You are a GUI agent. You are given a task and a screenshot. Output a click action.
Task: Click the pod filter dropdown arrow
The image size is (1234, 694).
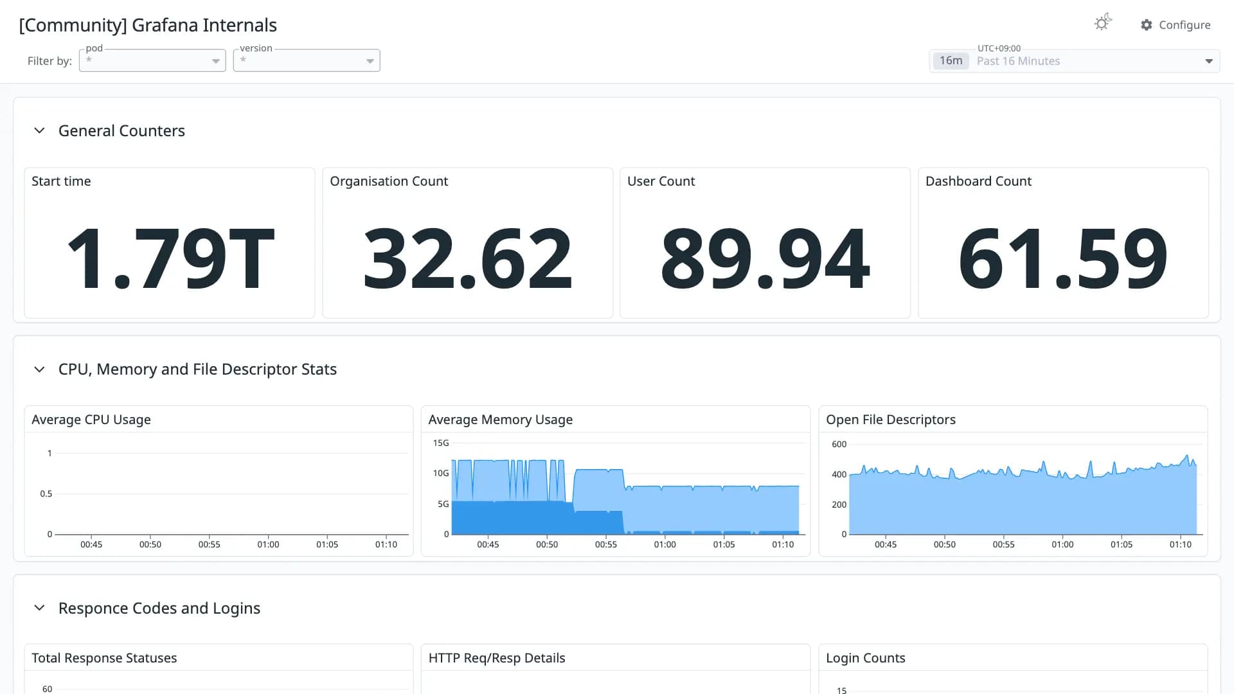(216, 61)
